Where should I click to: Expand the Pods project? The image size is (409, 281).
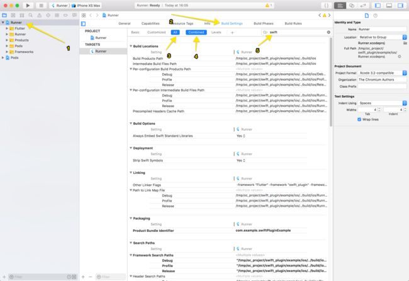3,58
